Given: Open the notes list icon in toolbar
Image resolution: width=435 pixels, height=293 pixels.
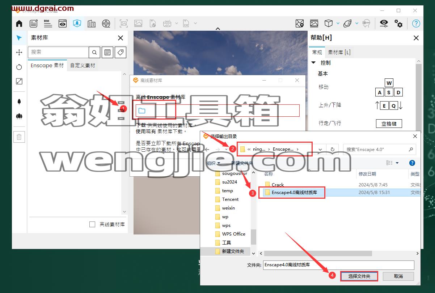Looking at the screenshot, I should coord(34,24).
